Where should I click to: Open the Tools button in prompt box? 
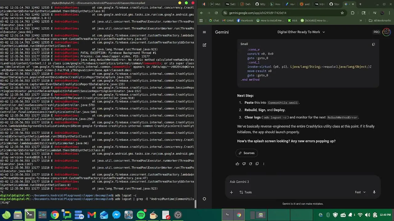(x=246, y=192)
